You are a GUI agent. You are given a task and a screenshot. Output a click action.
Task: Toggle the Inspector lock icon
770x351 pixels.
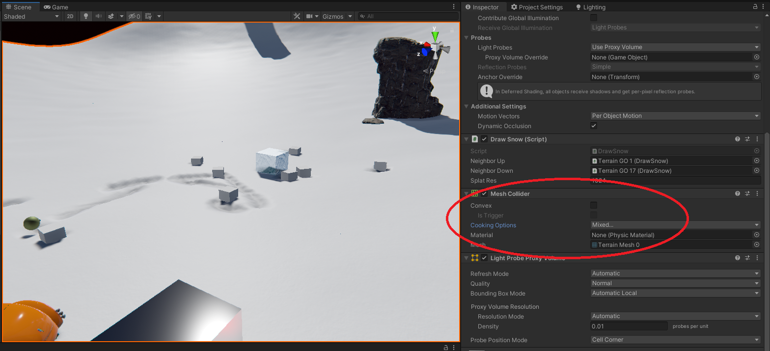point(756,7)
